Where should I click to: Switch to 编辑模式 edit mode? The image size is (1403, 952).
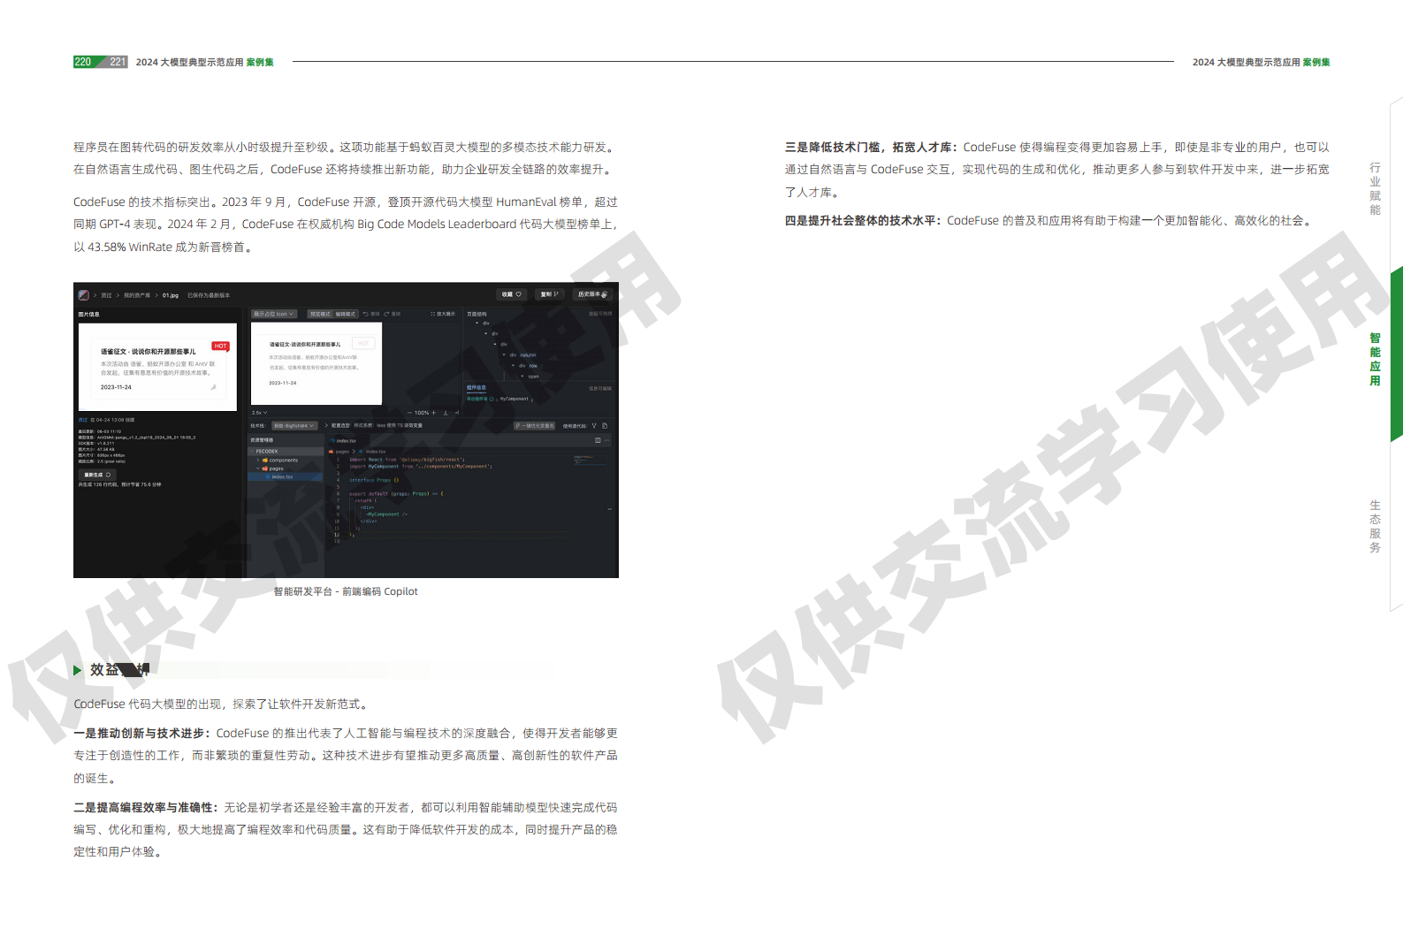pos(346,314)
